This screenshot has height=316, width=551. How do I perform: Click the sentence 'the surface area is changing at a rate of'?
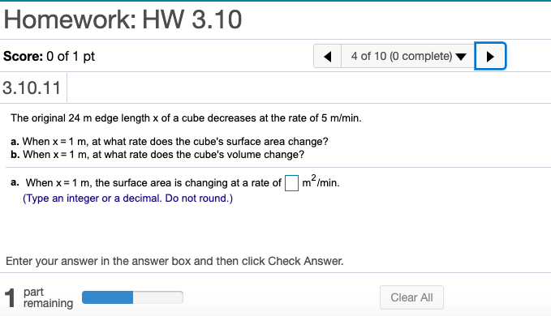click(188, 183)
